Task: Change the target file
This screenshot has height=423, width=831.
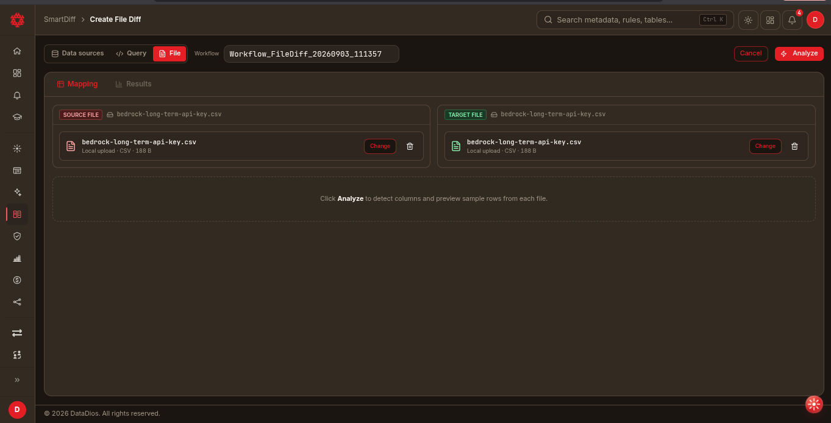Action: 765,146
